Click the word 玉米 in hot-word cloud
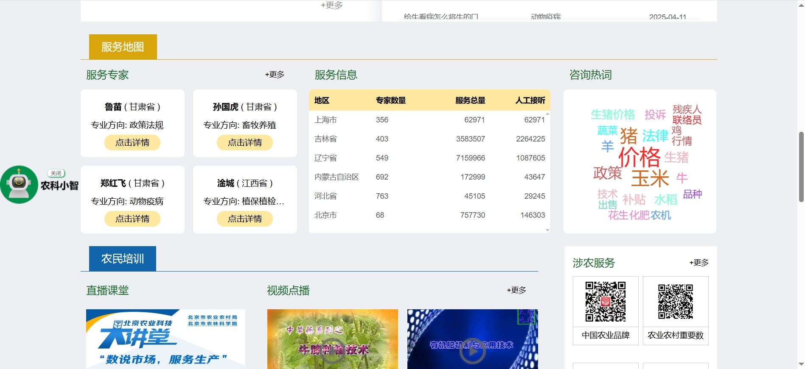This screenshot has height=369, width=805. 650,178
